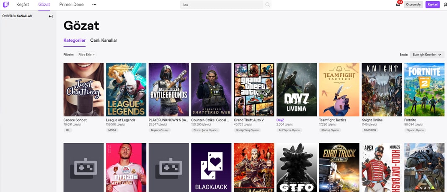Click the Oturum Aç button
The image size is (447, 192).
click(x=413, y=5)
